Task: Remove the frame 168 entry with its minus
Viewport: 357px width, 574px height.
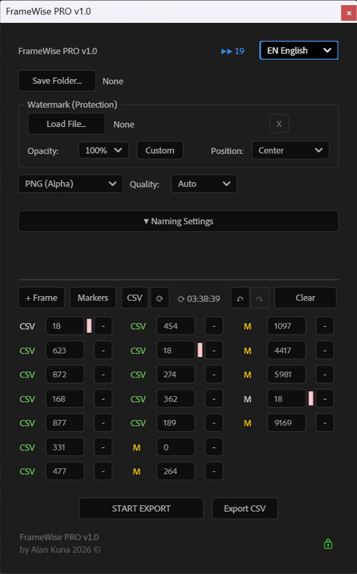Action: (x=103, y=399)
